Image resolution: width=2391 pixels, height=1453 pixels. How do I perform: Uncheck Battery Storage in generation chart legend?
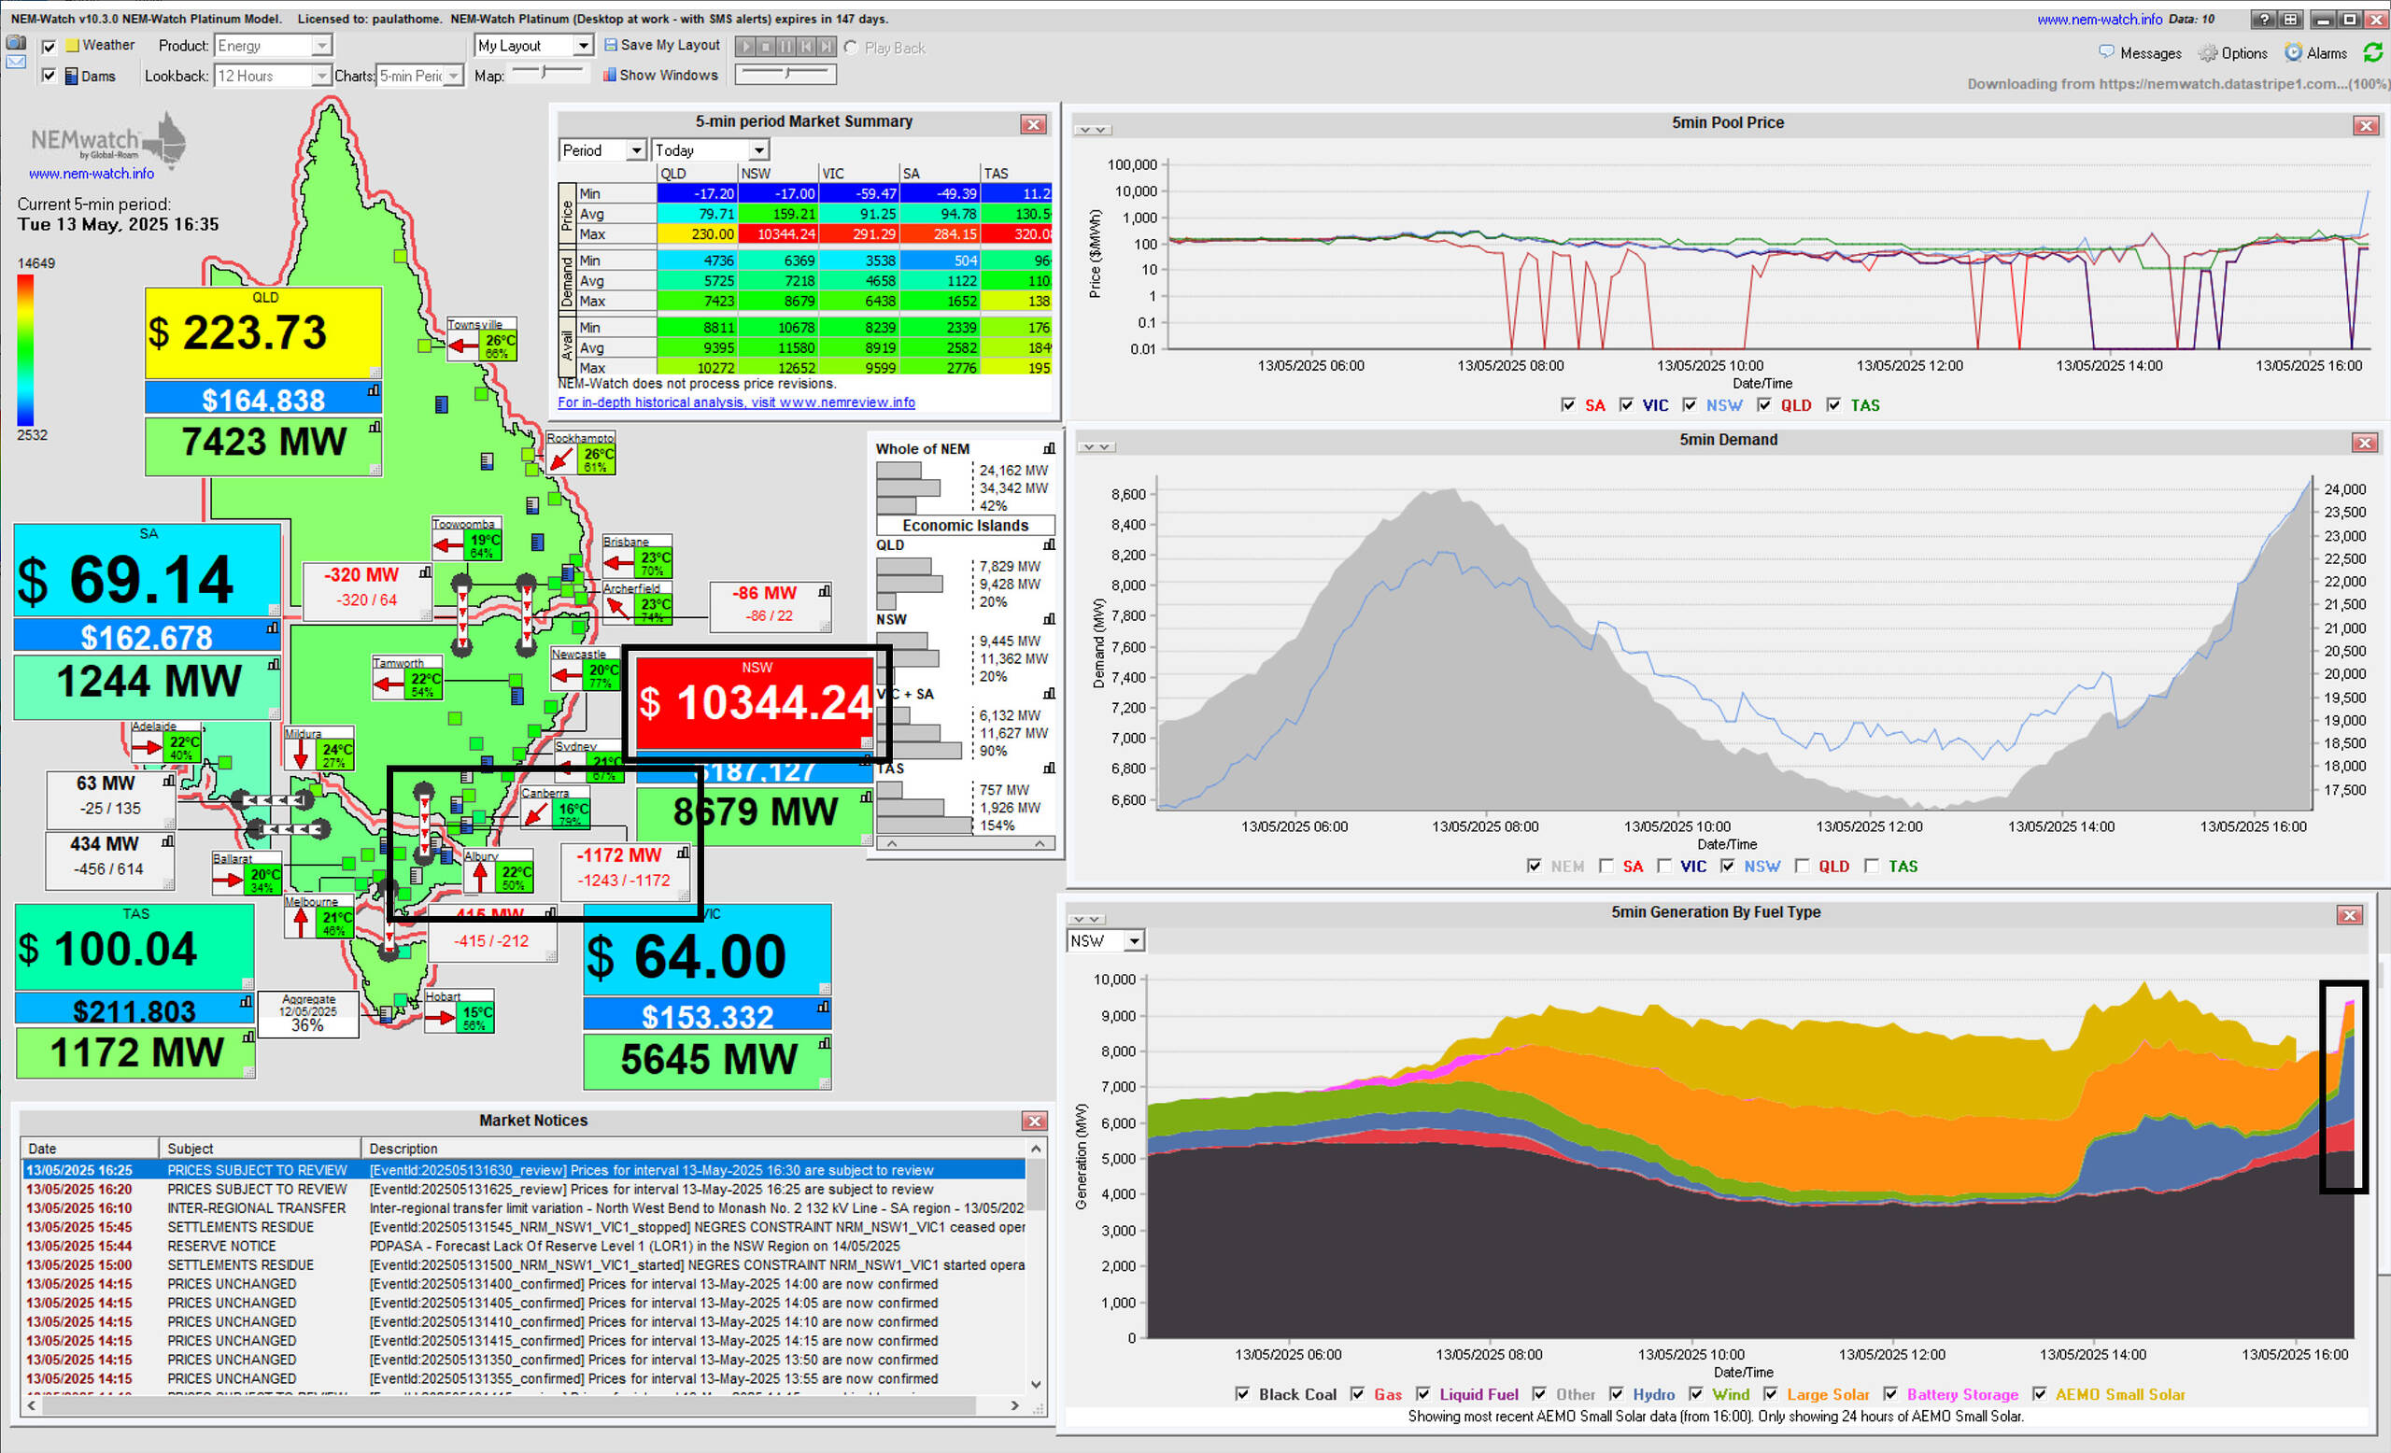pos(1890,1394)
